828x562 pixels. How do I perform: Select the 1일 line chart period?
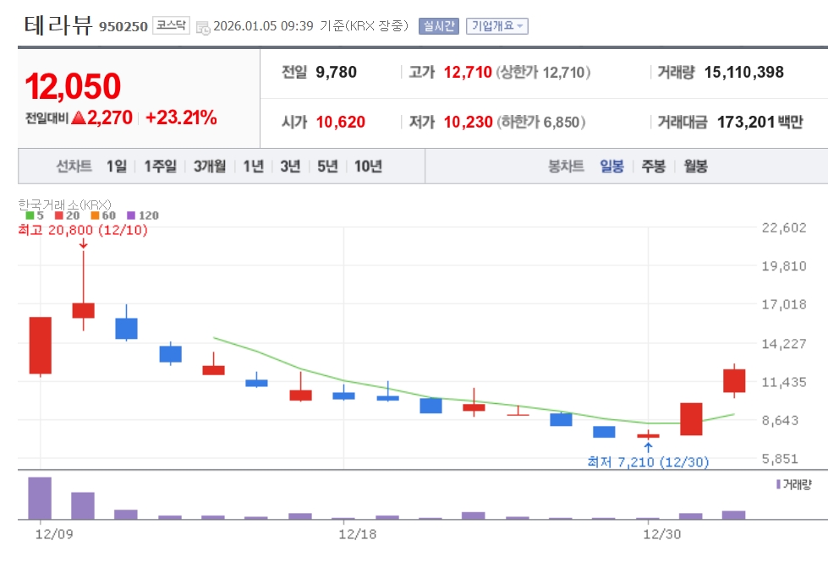116,166
